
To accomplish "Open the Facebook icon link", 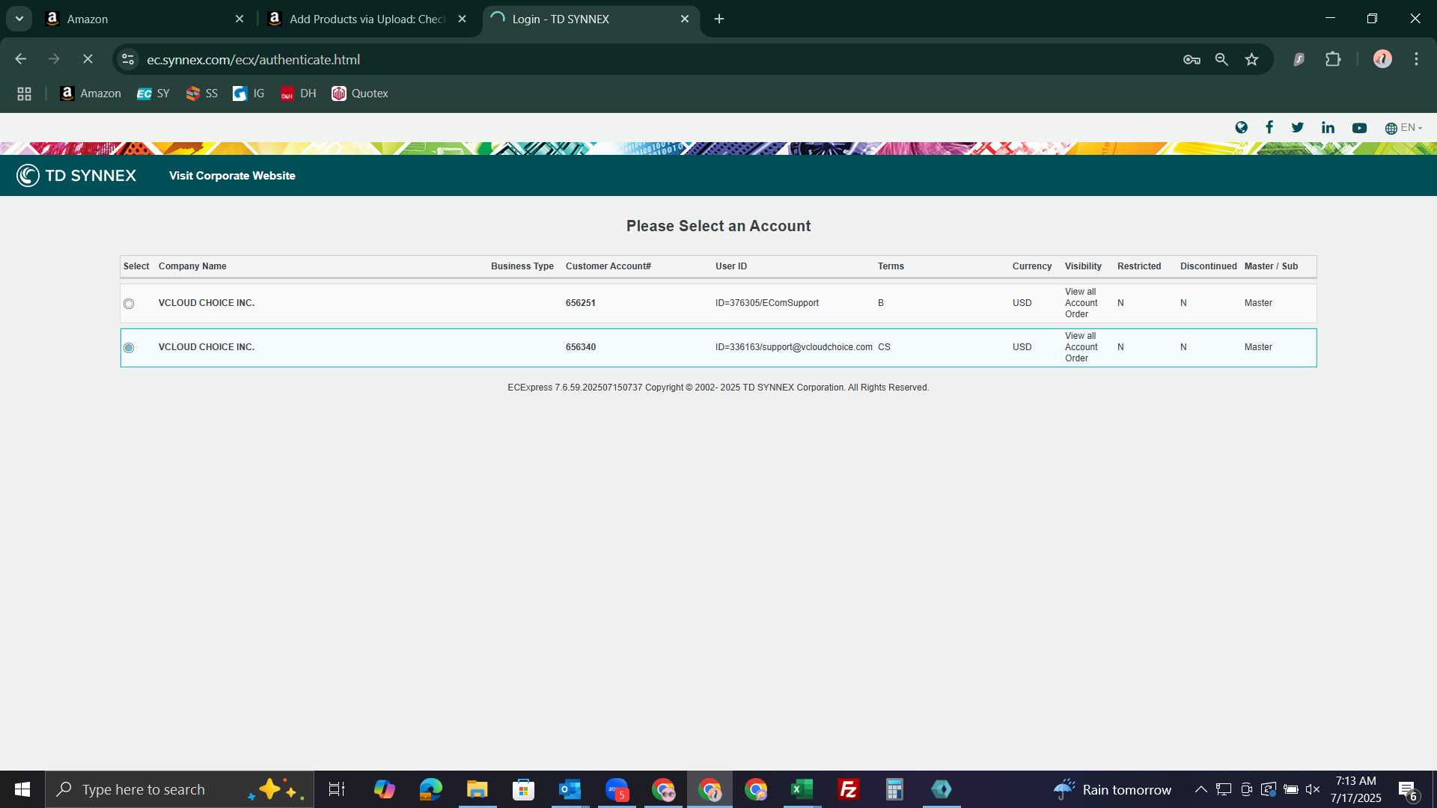I will (1269, 128).
